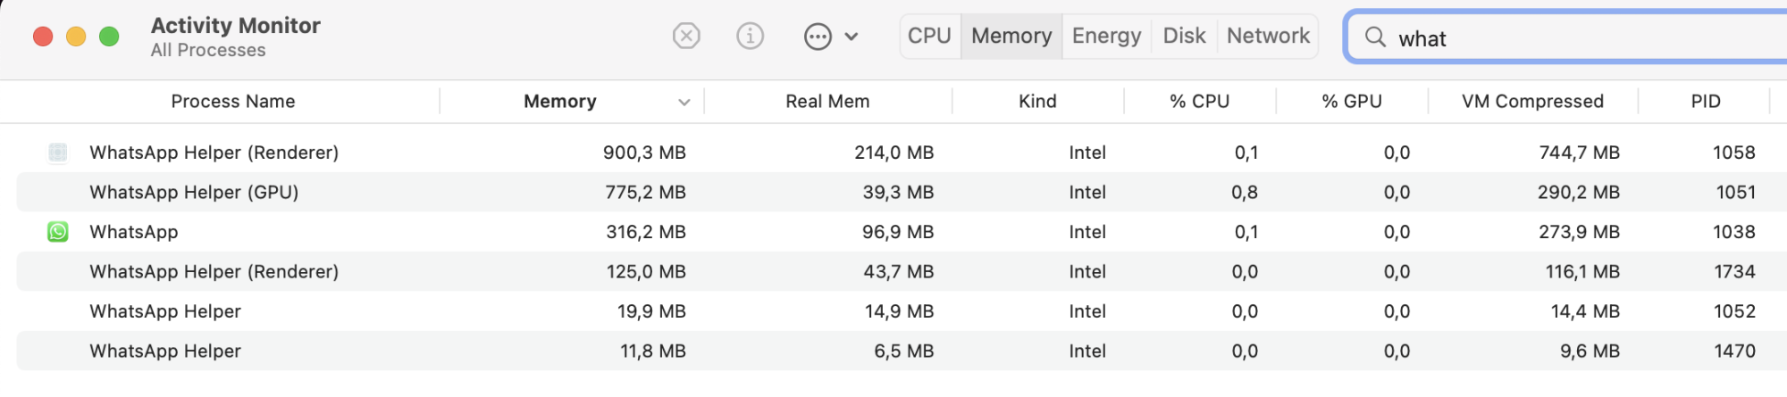Click the green WhatsApp app icon
The height and width of the screenshot is (397, 1787).
coord(58,232)
